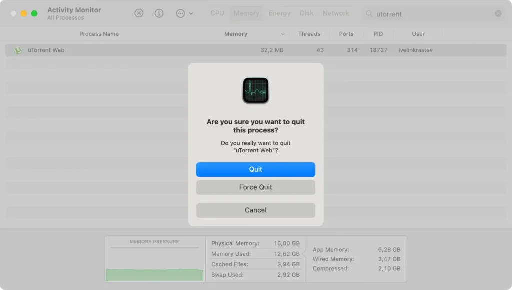Toggle the Memory column sort arrow
This screenshot has width=512, height=290.
[283, 34]
